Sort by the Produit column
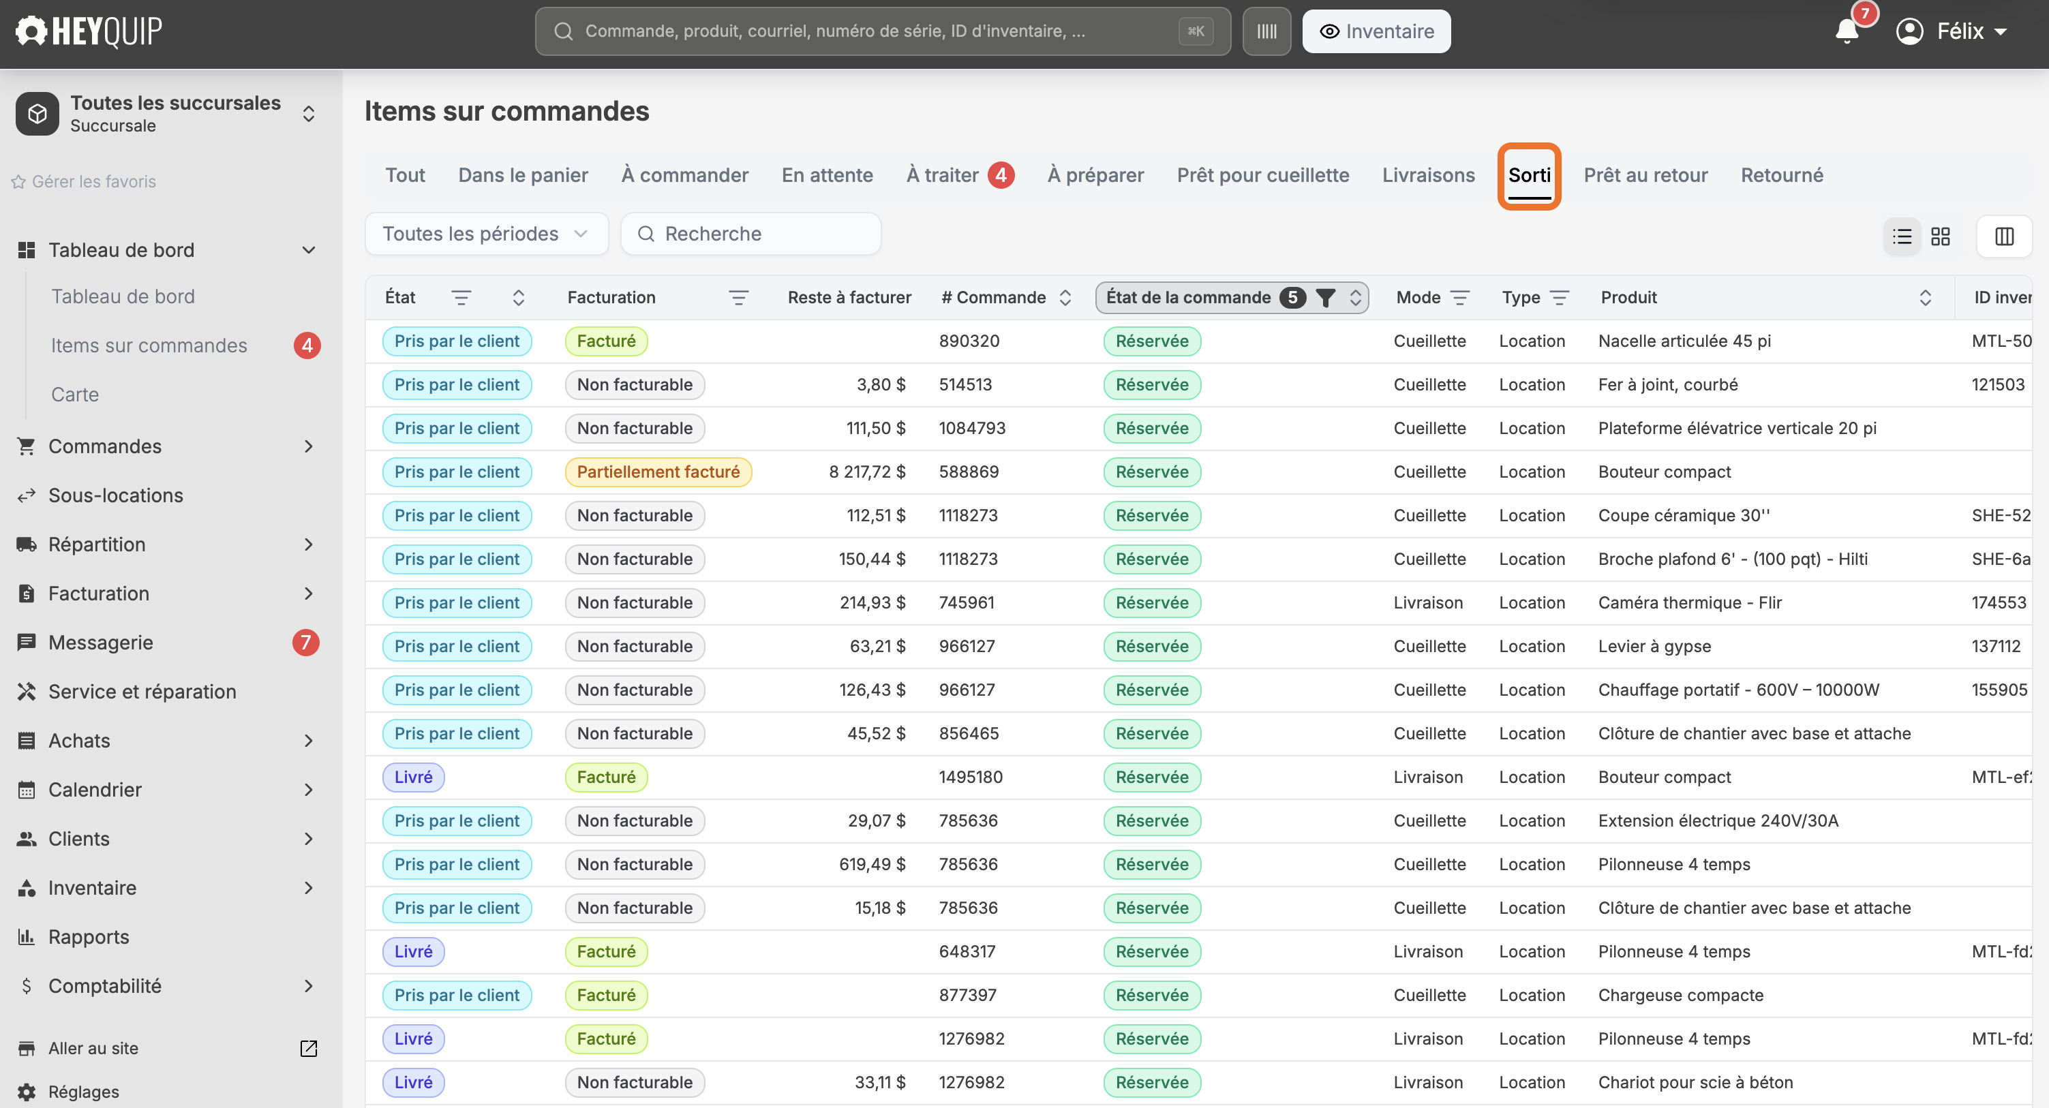Image resolution: width=2049 pixels, height=1108 pixels. [x=1925, y=298]
